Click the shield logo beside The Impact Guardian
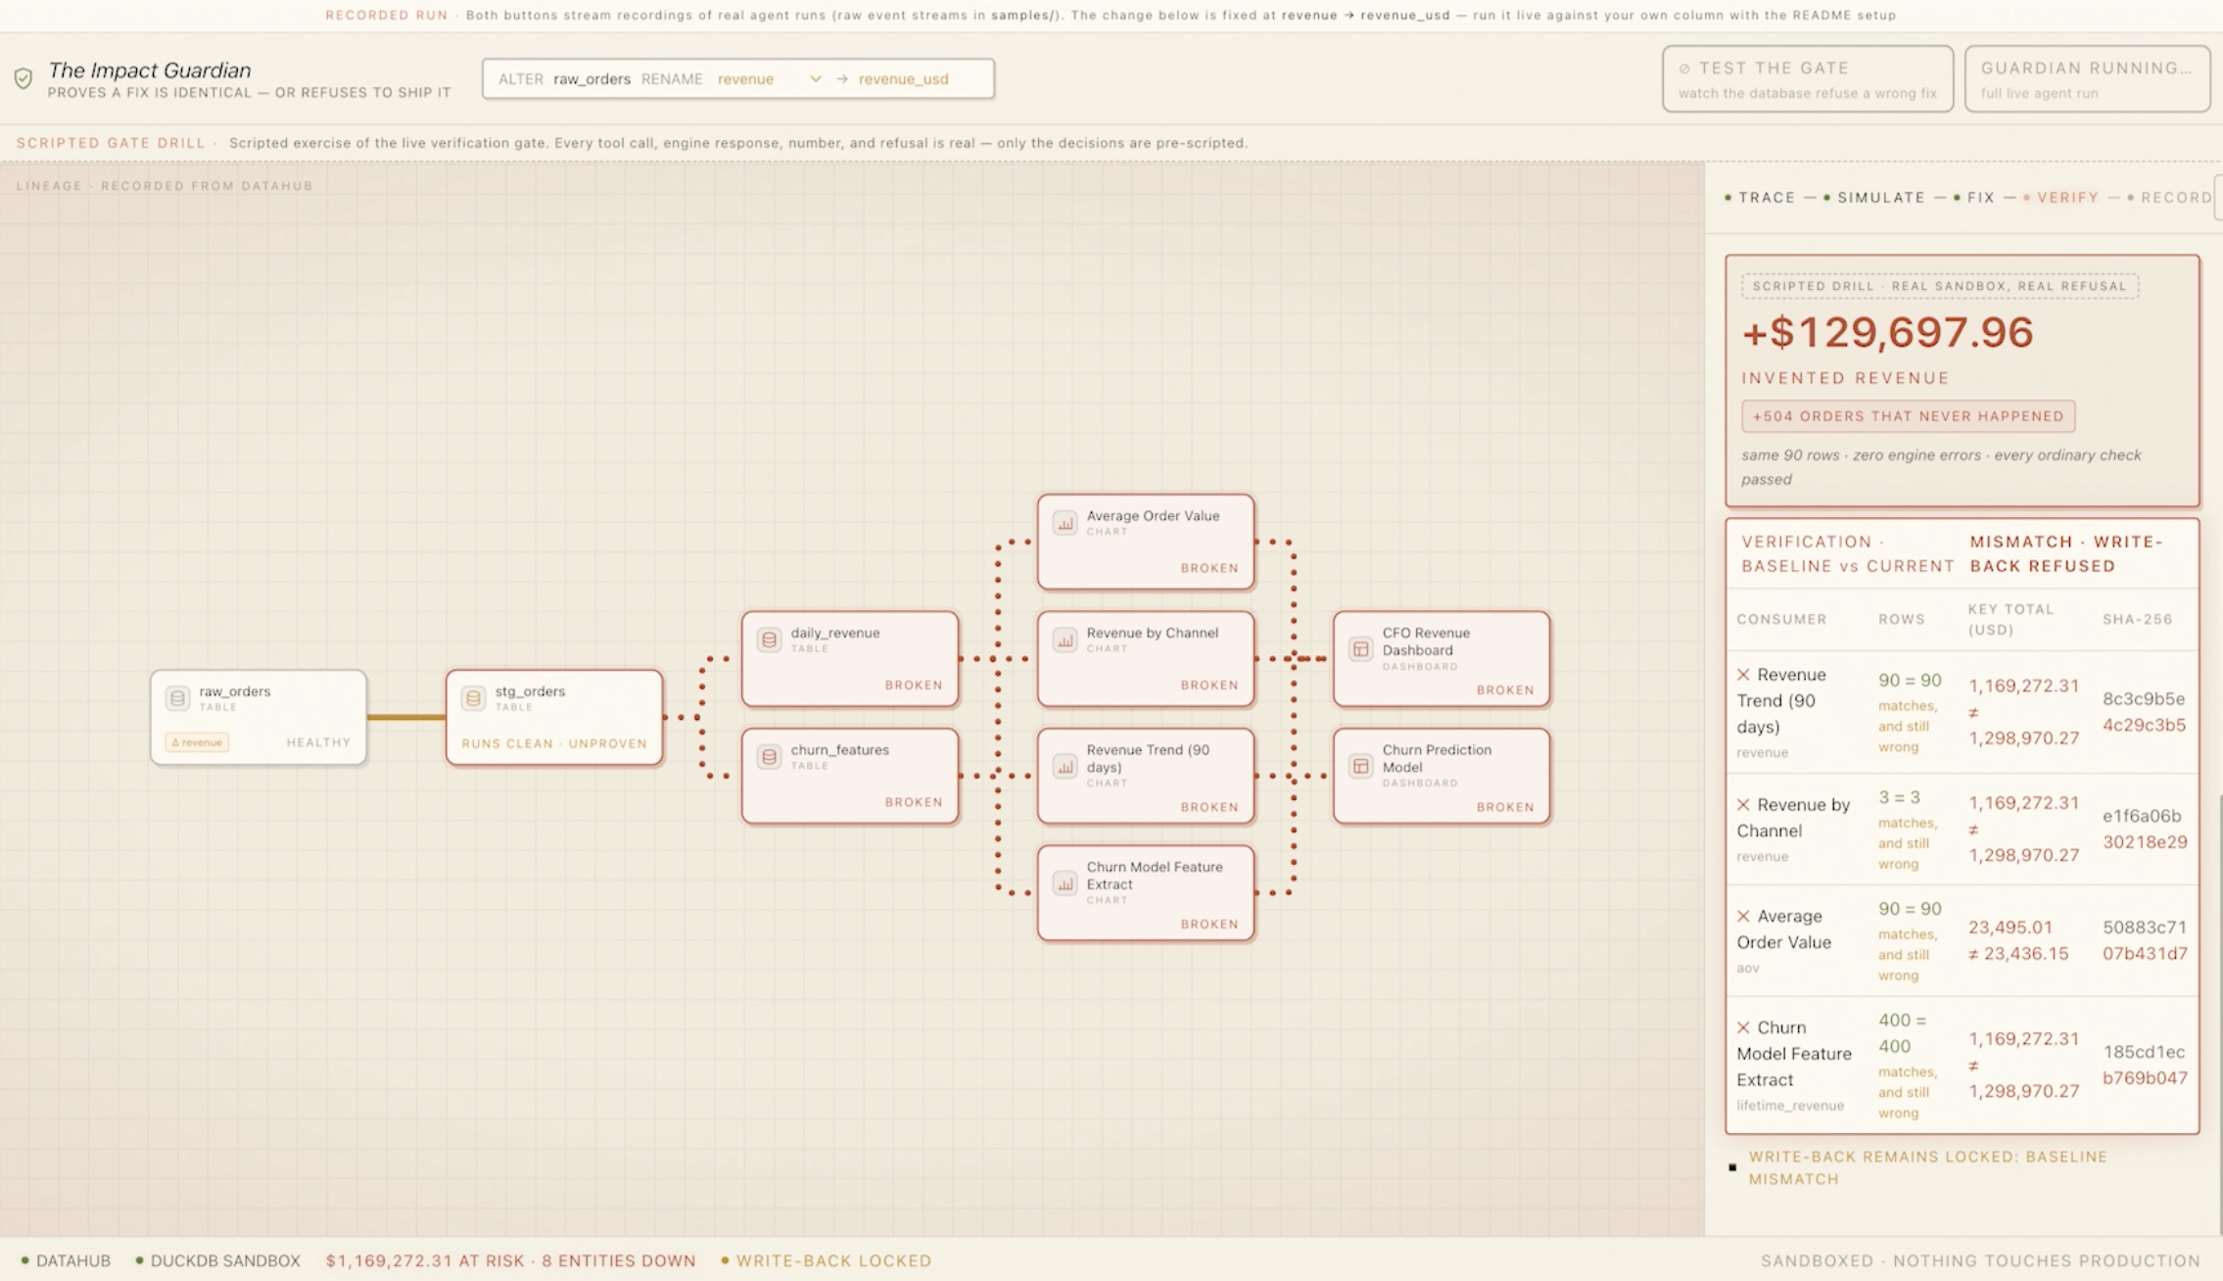The image size is (2223, 1281). (x=24, y=78)
